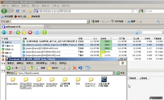The height and width of the screenshot is (100, 164).
Task: Click the red stop torrent icon
Action: [x=30, y=32]
